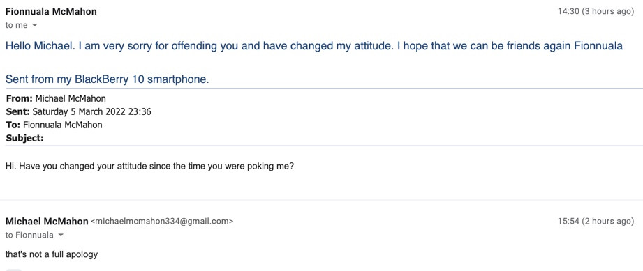643x271 pixels.
Task: Click the divider between the two messages
Action: (321, 200)
